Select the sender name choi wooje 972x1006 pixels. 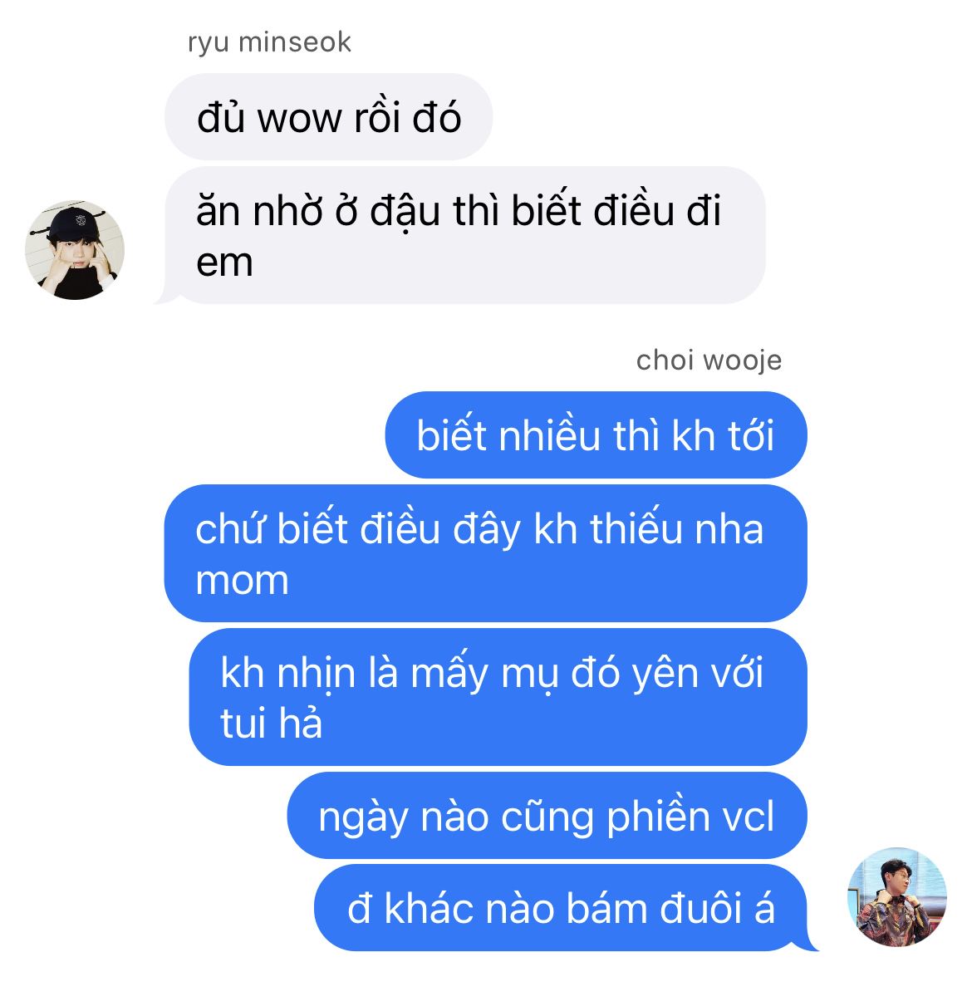709,360
